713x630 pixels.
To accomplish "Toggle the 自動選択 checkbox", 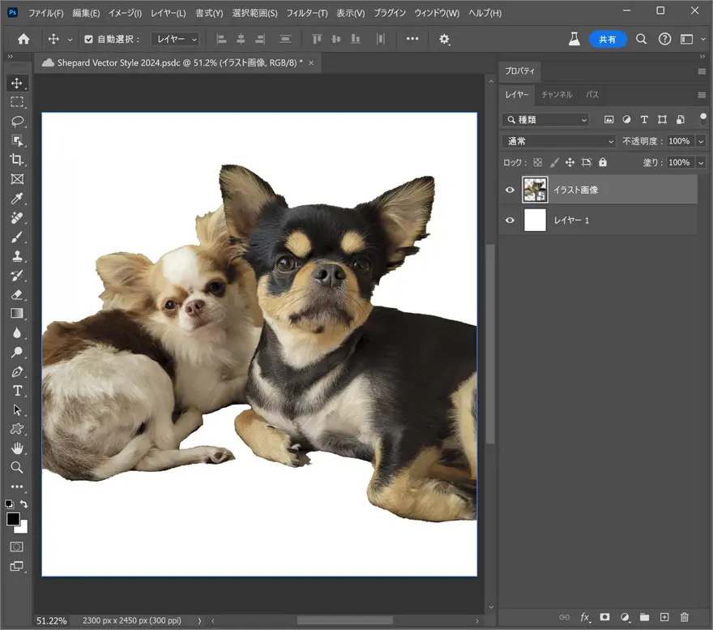I will (88, 39).
